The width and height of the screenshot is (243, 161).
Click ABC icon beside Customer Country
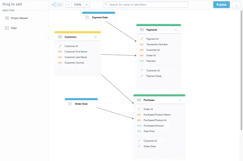coord(60,63)
